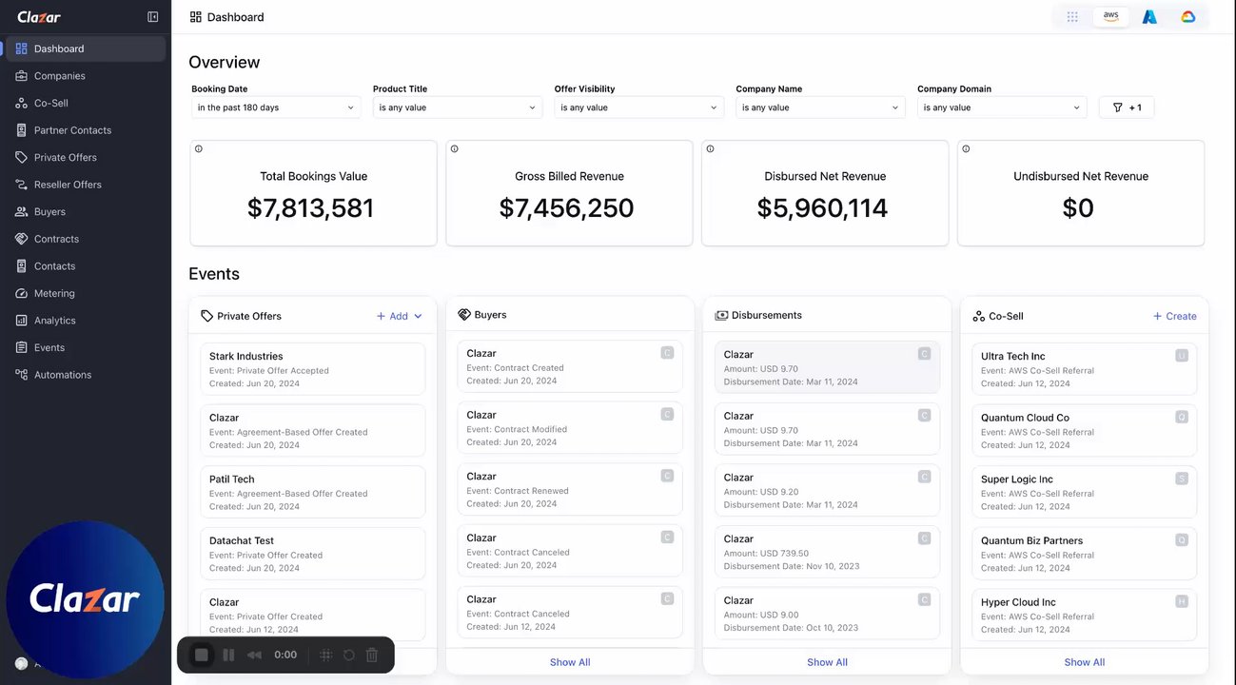Go to Co-Sell in sidebar
This screenshot has width=1236, height=685.
pos(51,103)
